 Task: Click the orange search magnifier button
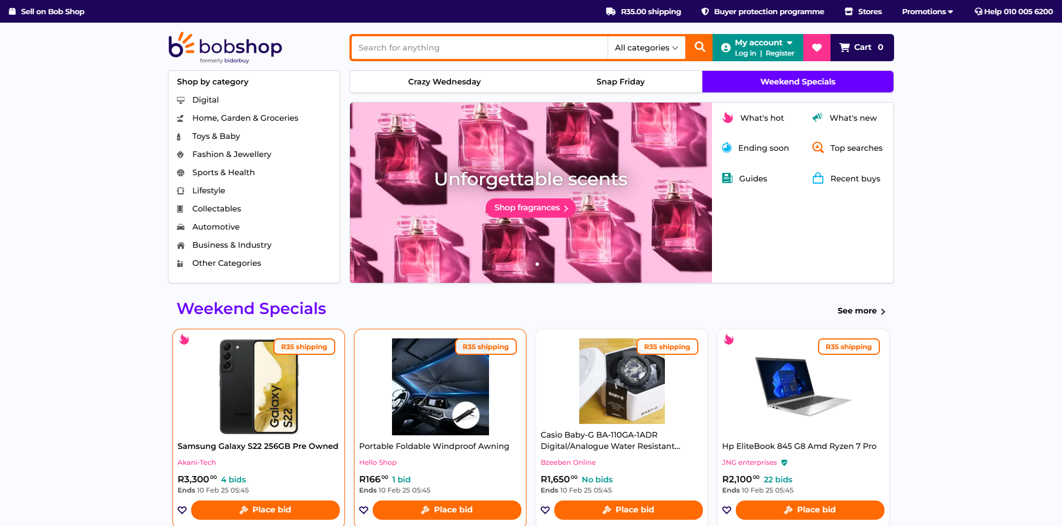[x=699, y=48]
